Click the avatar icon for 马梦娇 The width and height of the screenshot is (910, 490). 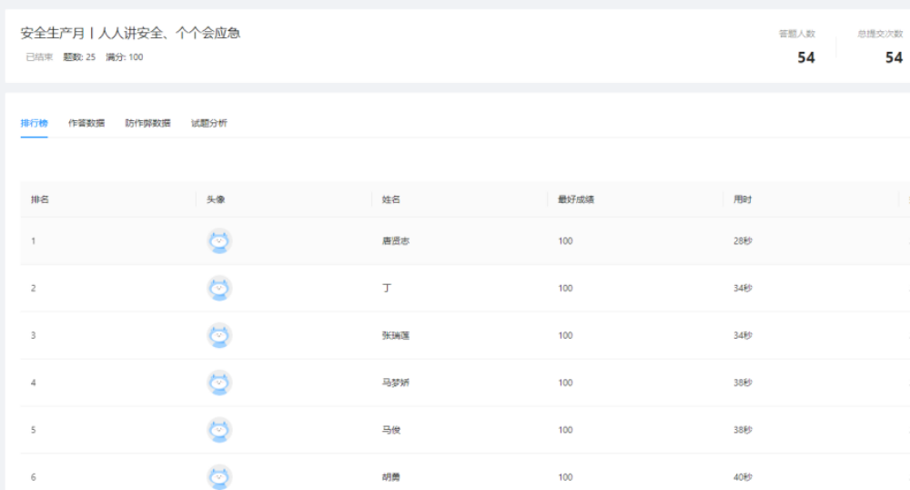[218, 383]
